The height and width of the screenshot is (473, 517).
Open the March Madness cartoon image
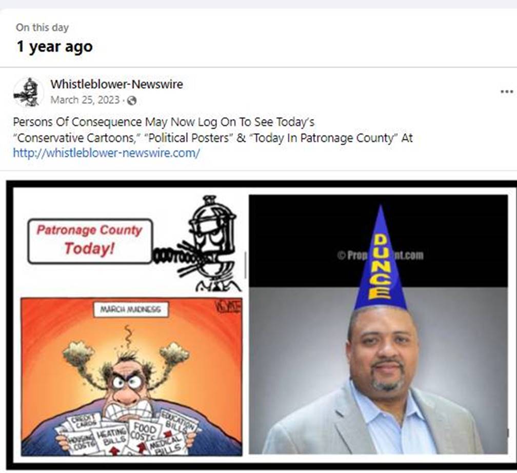point(131,377)
